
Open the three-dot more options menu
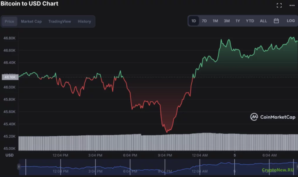coord(292,6)
